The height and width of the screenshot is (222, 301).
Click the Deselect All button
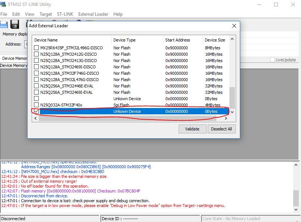[x=222, y=129]
